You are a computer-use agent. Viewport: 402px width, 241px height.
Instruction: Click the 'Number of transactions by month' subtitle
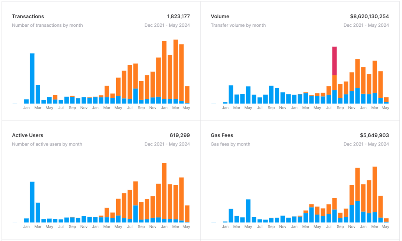click(x=47, y=25)
